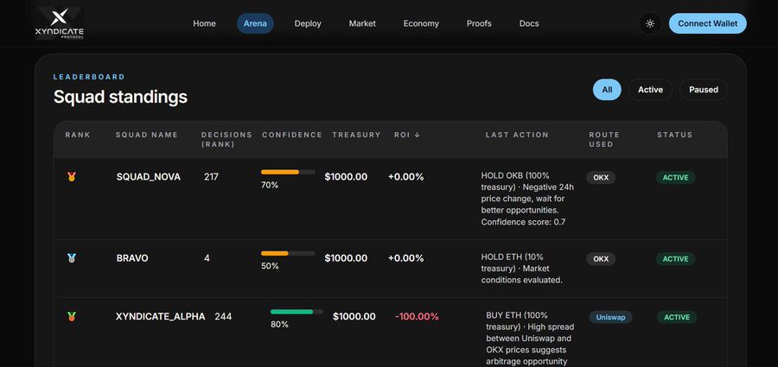Click the OKX route badge for SQUAD_NOVA
Viewport: 778px width, 367px height.
click(601, 178)
